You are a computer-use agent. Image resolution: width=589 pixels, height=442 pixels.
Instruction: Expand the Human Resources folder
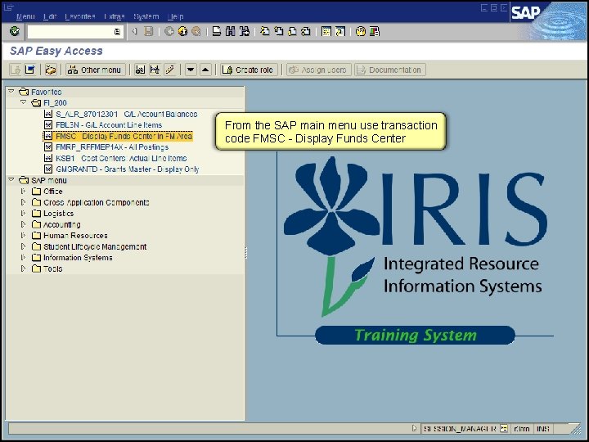coord(23,235)
